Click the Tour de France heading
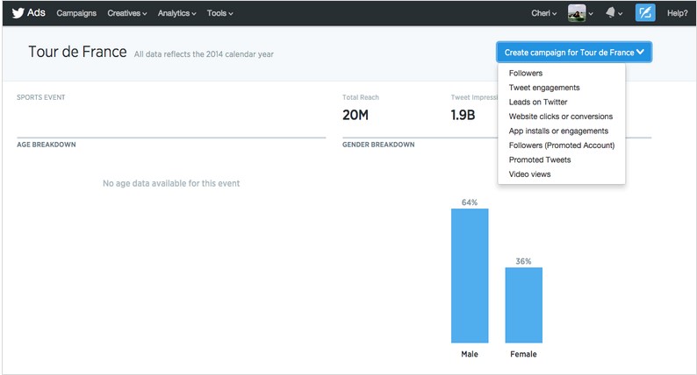This screenshot has height=375, width=697. pyautogui.click(x=77, y=52)
